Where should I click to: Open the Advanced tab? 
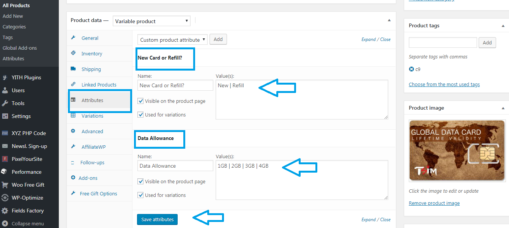[92, 131]
